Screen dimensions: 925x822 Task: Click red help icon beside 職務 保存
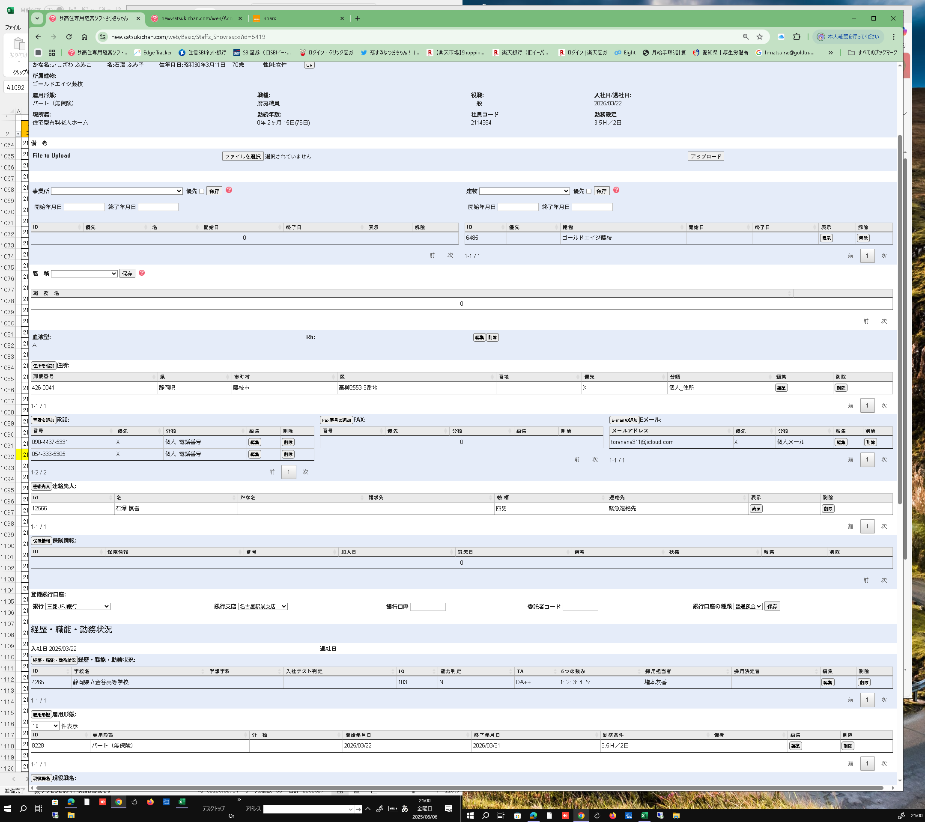point(142,273)
